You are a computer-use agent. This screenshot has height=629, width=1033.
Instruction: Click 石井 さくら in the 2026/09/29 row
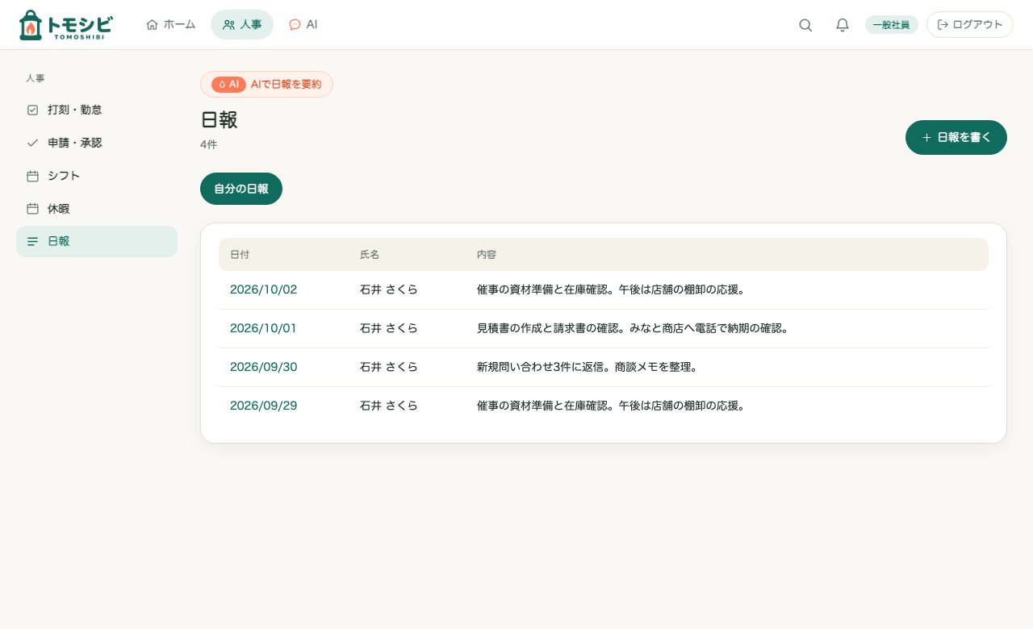[389, 406]
